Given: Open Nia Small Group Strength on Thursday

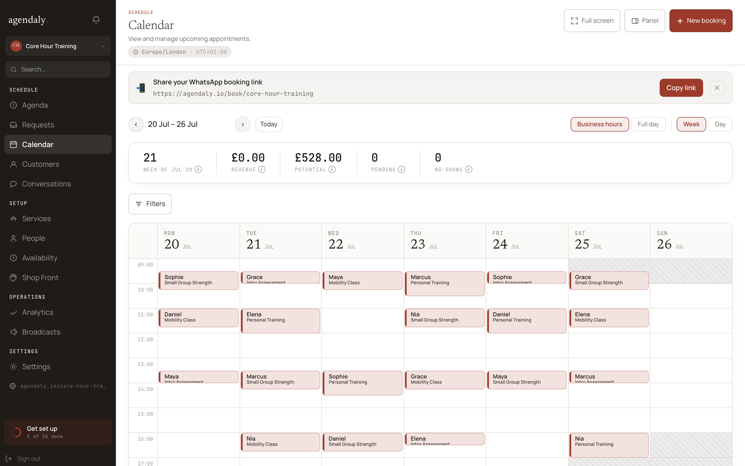Looking at the screenshot, I should pyautogui.click(x=444, y=318).
